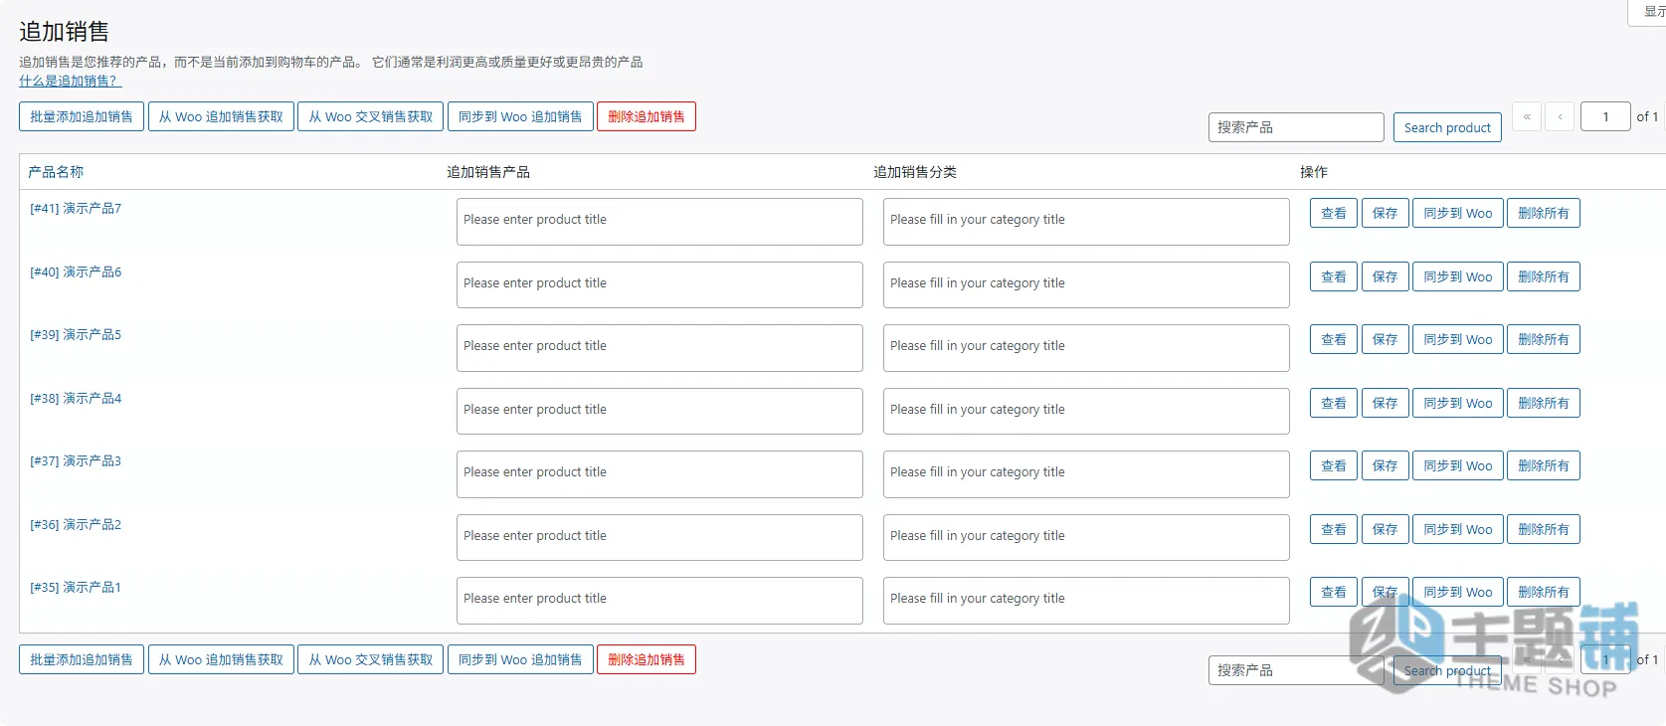Screen dimensions: 1666x726
Task: Click upsell product title field for 演示产品4
Action: [x=659, y=411]
